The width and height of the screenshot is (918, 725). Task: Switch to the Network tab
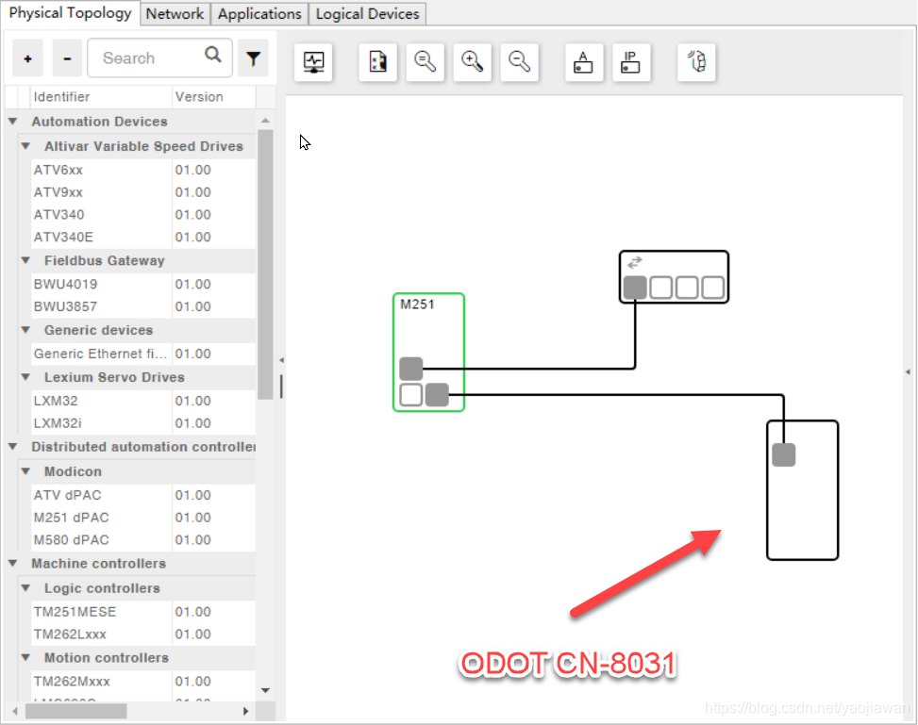175,14
